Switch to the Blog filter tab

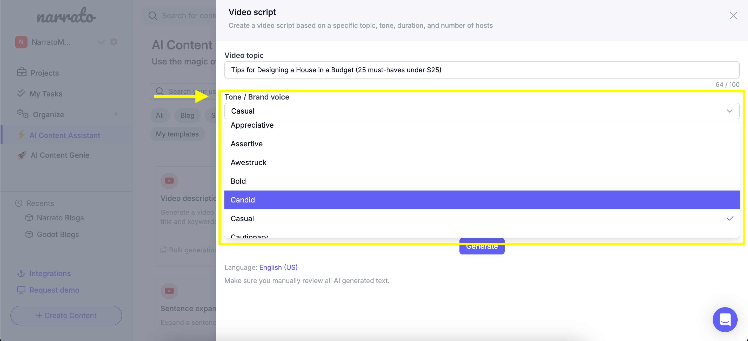point(187,115)
